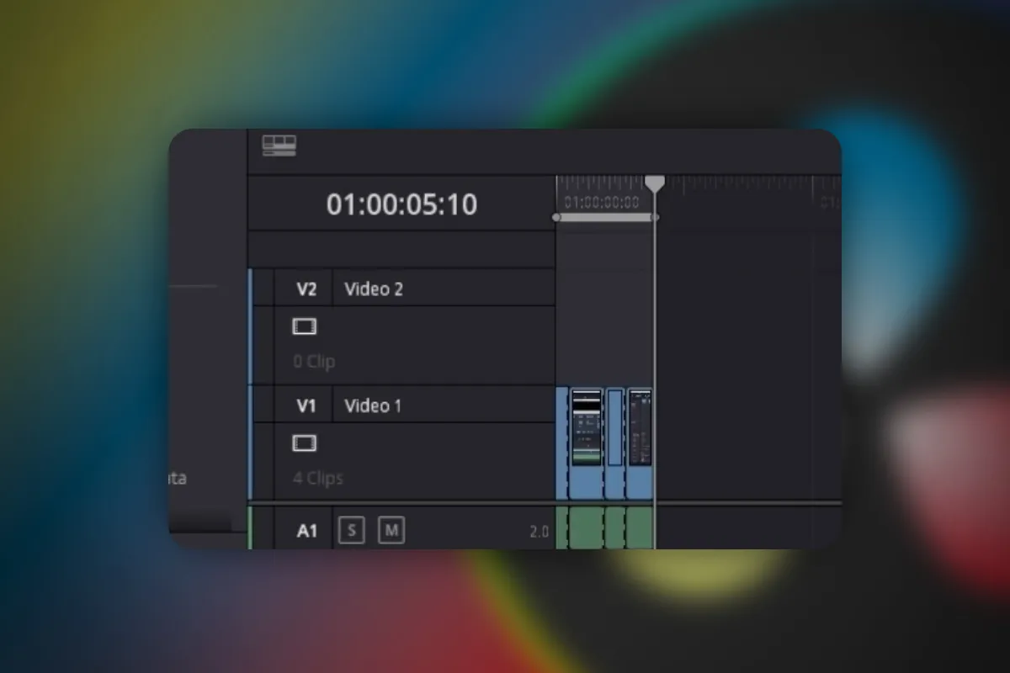Toggle the Video 1 track enable icon

coord(304,443)
